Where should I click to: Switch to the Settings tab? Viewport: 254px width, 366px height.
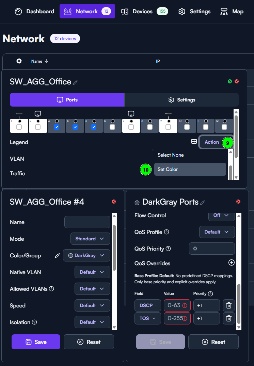[x=181, y=100]
